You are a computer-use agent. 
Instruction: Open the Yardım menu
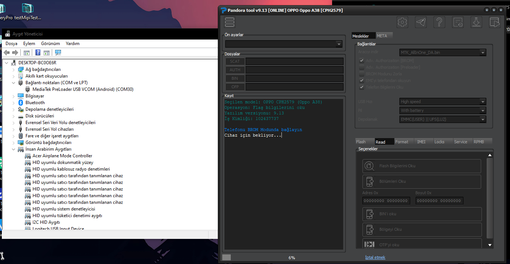(72, 44)
